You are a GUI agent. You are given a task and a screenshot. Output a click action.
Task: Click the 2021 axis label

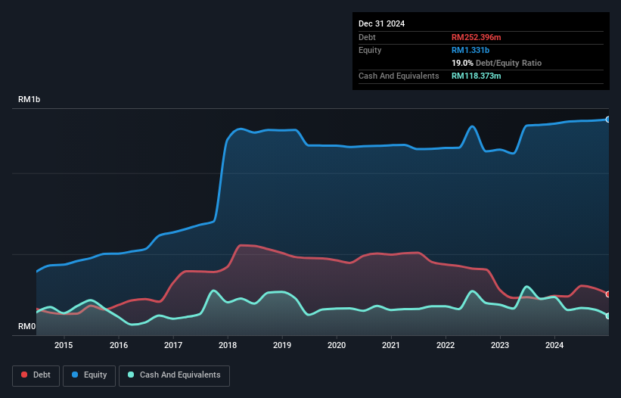[391, 345]
